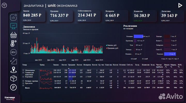Open the box package icon in sidebar
The height and width of the screenshot is (103, 186).
pos(13,78)
